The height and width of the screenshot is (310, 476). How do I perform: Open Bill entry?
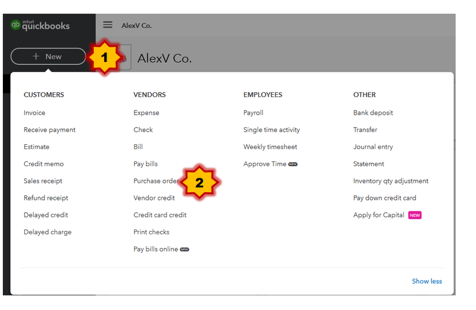tap(138, 147)
